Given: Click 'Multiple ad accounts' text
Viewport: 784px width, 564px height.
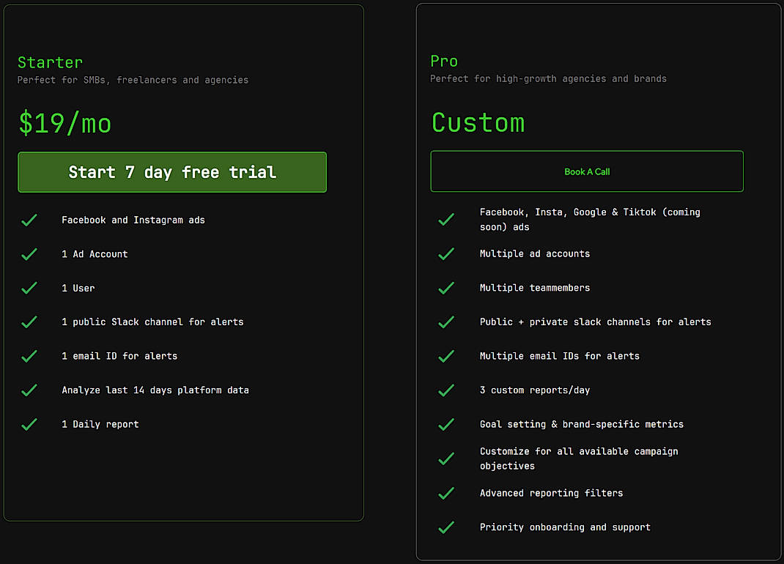Looking at the screenshot, I should pyautogui.click(x=535, y=253).
